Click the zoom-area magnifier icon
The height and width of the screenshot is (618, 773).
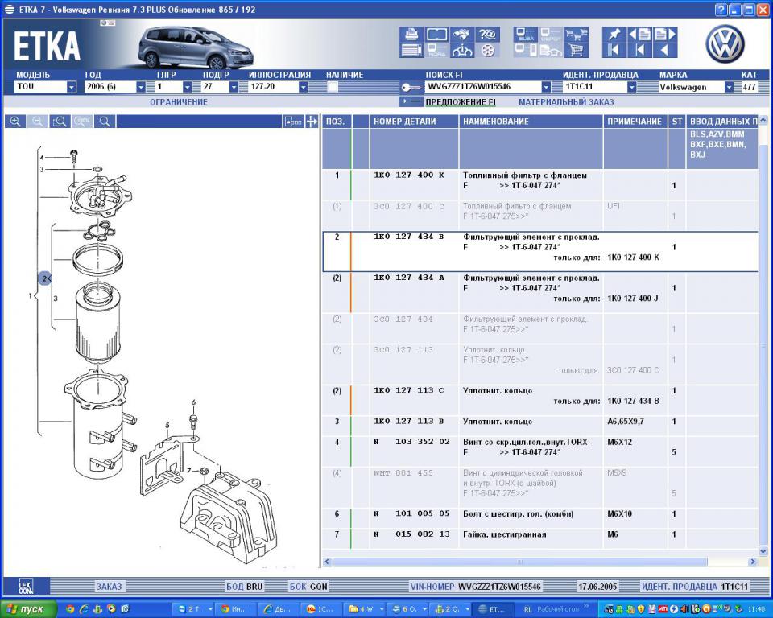pyautogui.click(x=60, y=122)
